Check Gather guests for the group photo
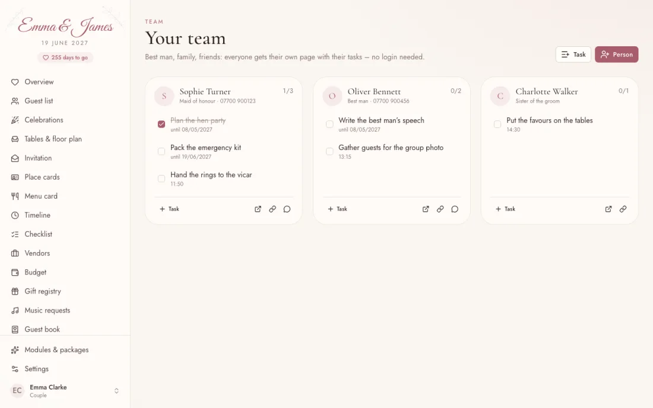This screenshot has height=408, width=653. click(x=329, y=151)
